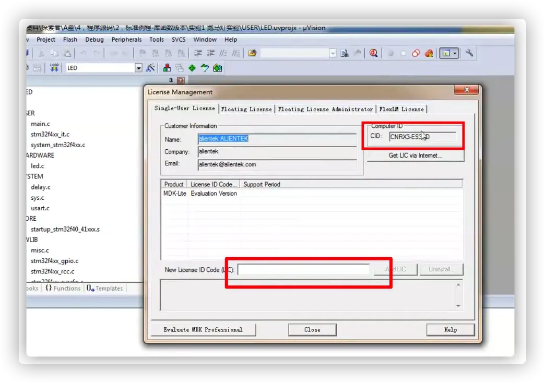Click the message box scroll down arrow

tap(458, 306)
